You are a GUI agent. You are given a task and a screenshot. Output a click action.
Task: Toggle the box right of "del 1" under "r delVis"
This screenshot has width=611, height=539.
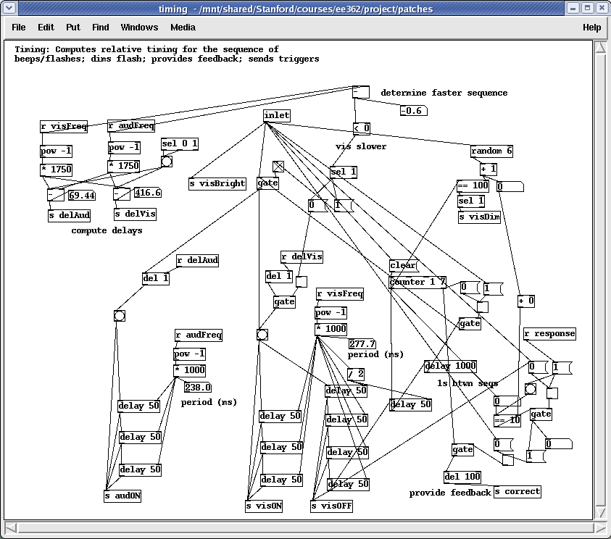coord(302,282)
